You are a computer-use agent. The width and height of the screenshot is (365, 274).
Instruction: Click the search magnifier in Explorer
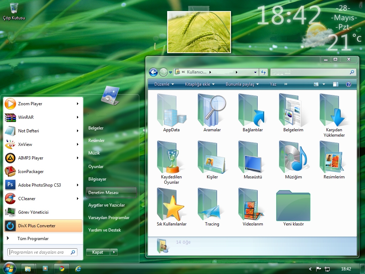(x=352, y=72)
